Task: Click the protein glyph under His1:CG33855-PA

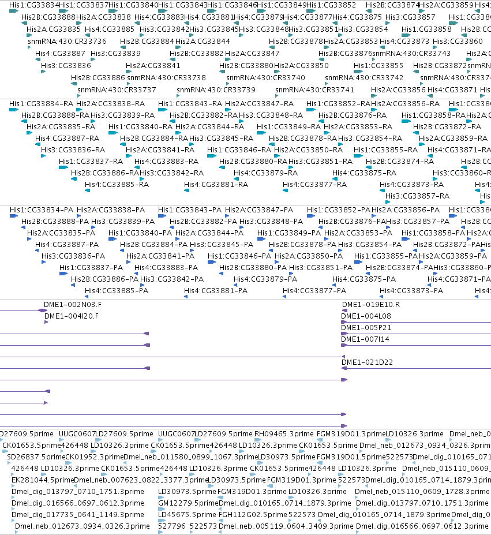Action: point(358,262)
